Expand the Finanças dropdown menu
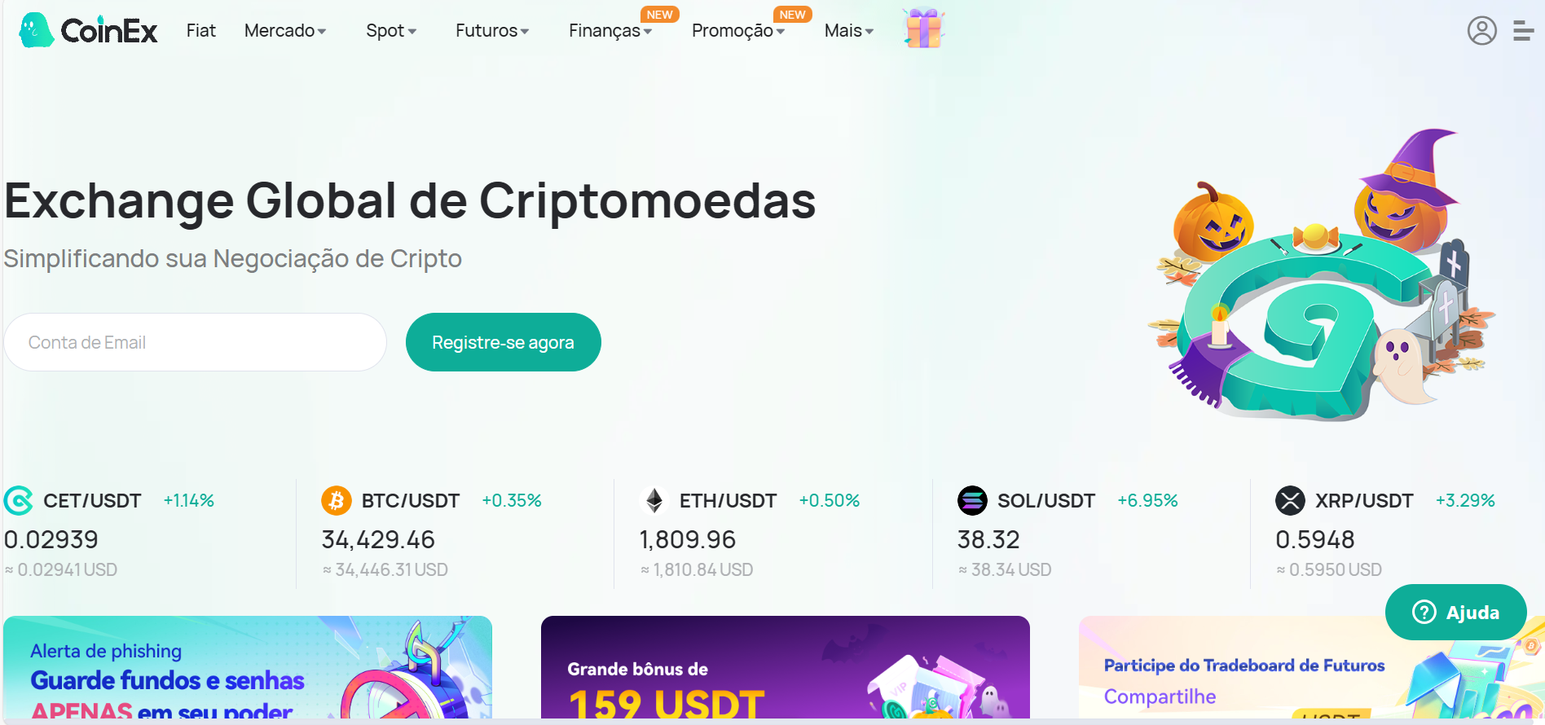Viewport: 1545px width, 725px height. [x=610, y=31]
